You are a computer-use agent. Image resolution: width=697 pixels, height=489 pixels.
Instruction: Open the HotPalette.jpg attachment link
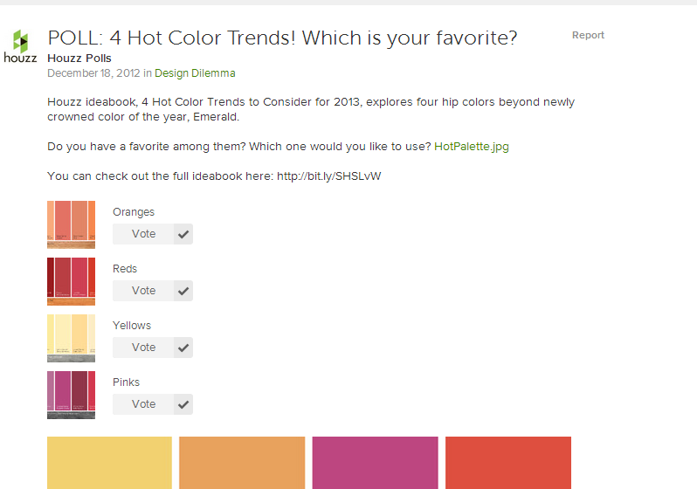point(471,147)
